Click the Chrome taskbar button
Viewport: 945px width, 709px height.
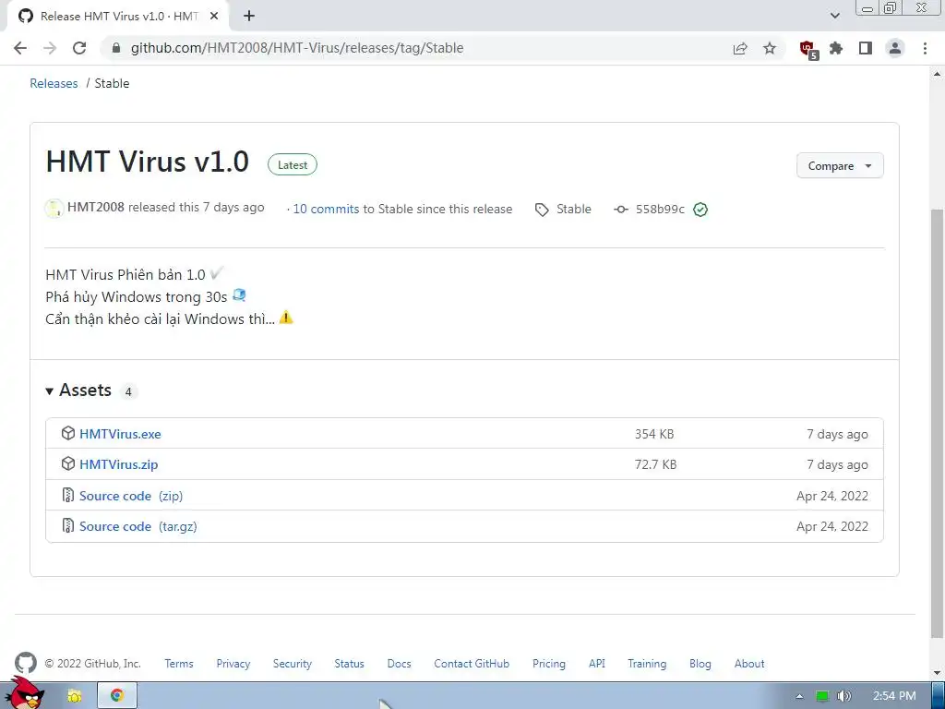(x=117, y=695)
